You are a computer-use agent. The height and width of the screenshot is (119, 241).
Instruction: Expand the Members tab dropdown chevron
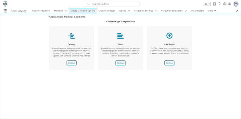[66, 11]
